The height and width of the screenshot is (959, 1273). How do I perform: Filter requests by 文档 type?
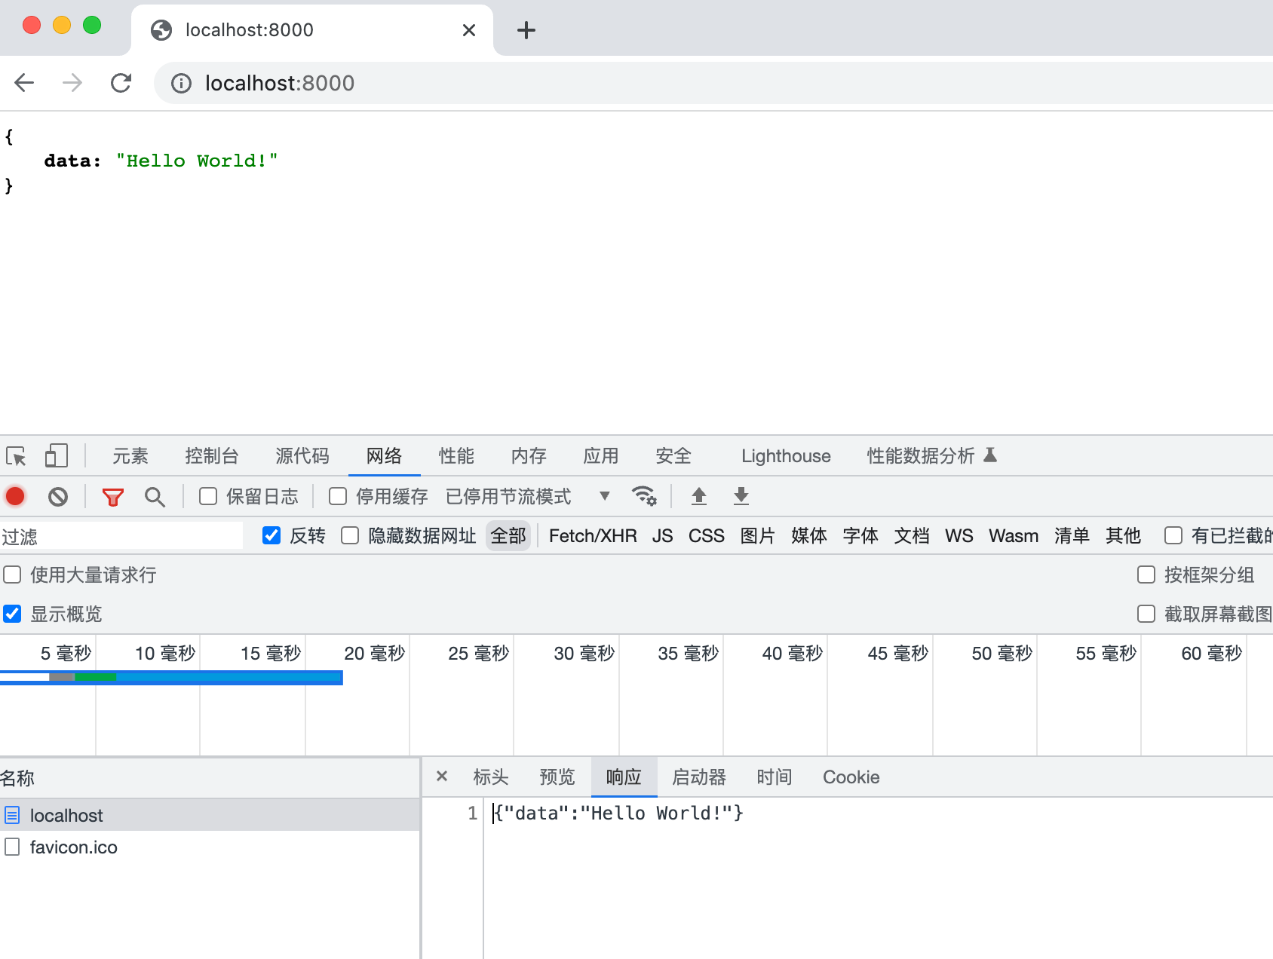(912, 536)
